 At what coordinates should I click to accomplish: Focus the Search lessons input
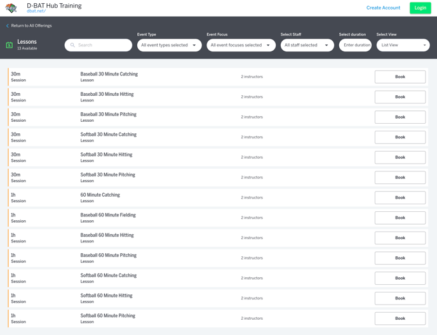[x=98, y=45]
